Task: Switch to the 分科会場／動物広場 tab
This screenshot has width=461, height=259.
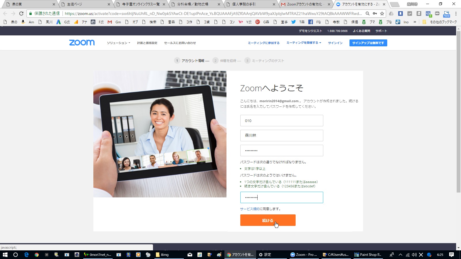Action: tap(195, 4)
